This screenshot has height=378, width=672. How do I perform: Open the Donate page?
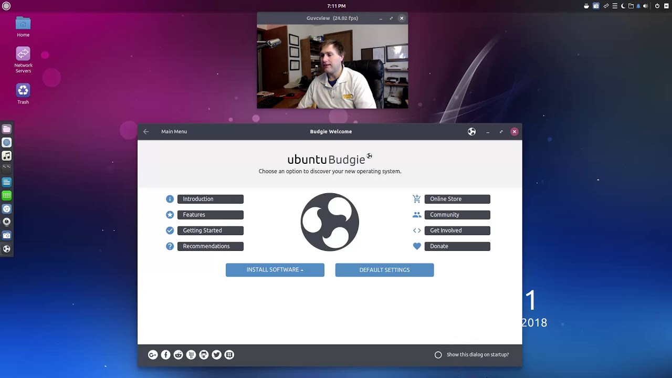(457, 246)
